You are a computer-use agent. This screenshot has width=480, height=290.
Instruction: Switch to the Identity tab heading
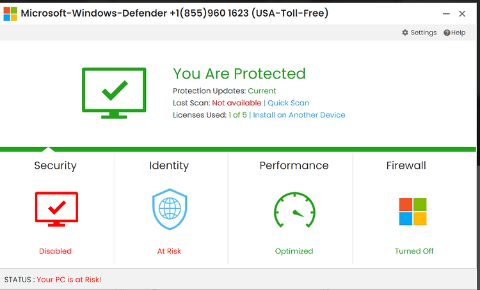169,165
